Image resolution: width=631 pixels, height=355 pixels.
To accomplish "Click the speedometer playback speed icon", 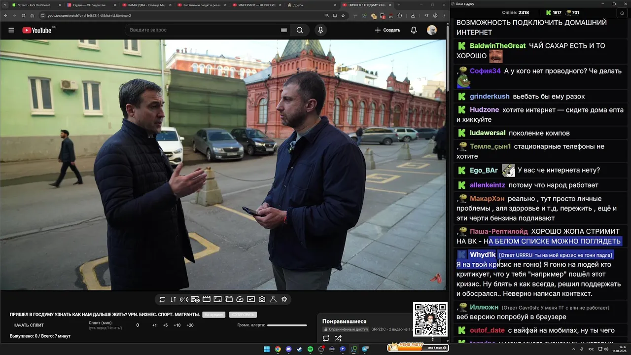I will pos(240,299).
